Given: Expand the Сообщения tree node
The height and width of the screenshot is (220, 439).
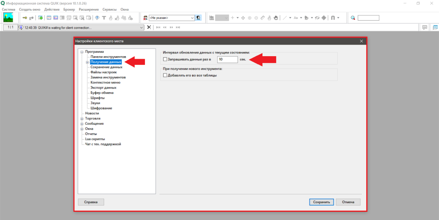Looking at the screenshot, I should point(82,124).
